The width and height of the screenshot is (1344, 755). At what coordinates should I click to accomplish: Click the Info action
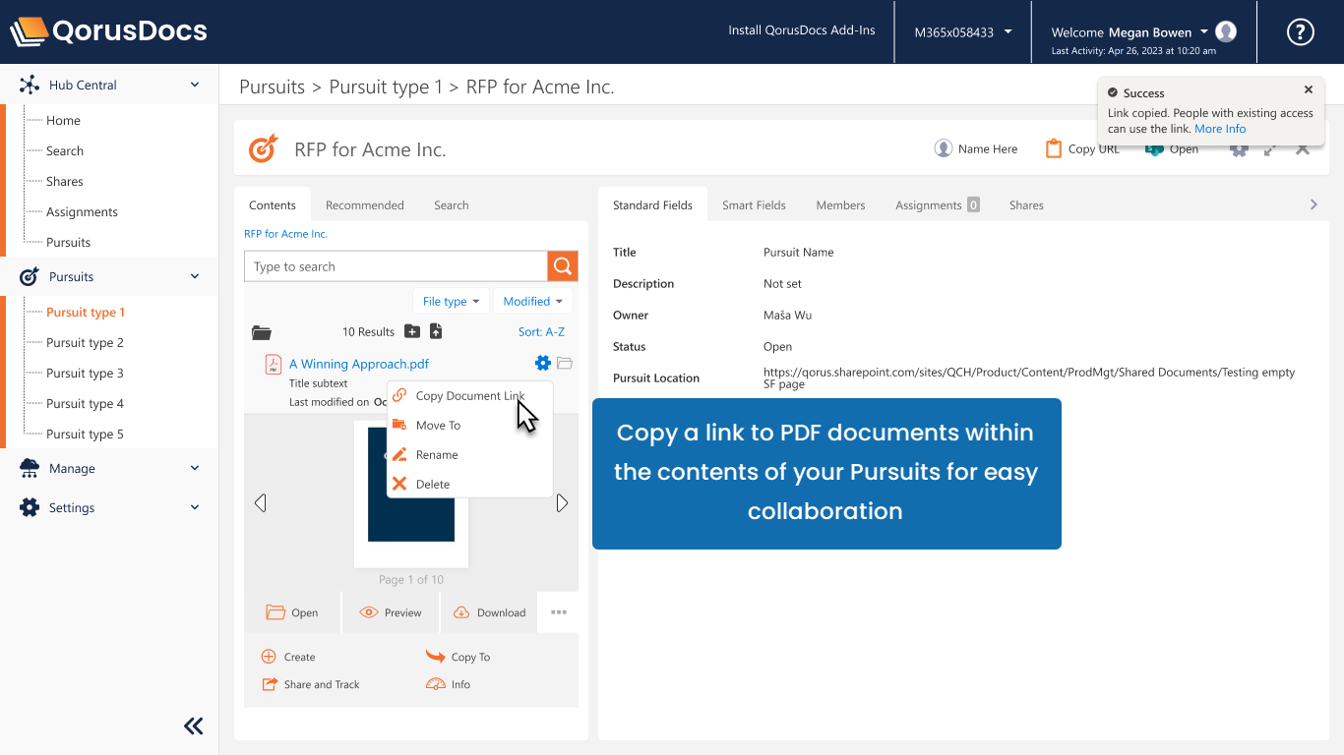click(448, 684)
